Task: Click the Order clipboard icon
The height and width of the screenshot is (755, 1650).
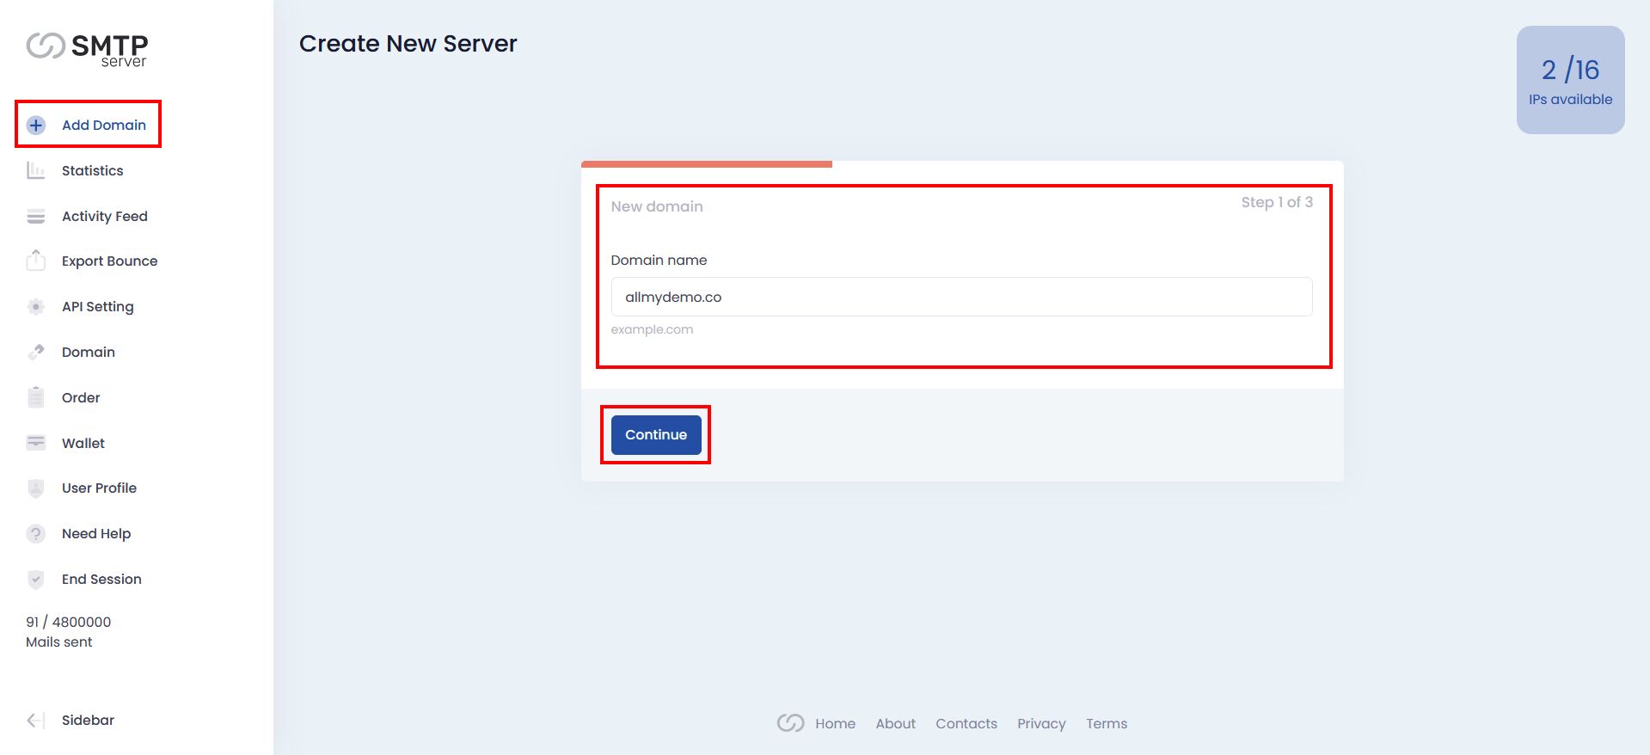Action: tap(36, 397)
